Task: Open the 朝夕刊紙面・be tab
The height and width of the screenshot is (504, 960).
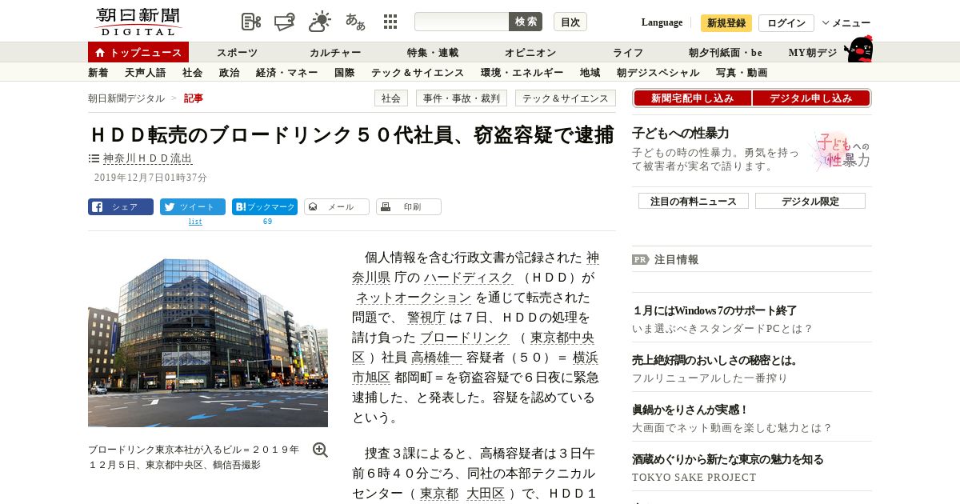Action: click(x=726, y=53)
